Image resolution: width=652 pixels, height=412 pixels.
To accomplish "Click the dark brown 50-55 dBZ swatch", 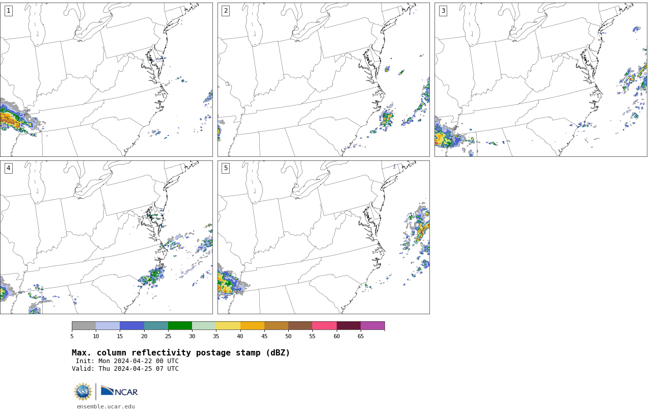I will pos(300,326).
